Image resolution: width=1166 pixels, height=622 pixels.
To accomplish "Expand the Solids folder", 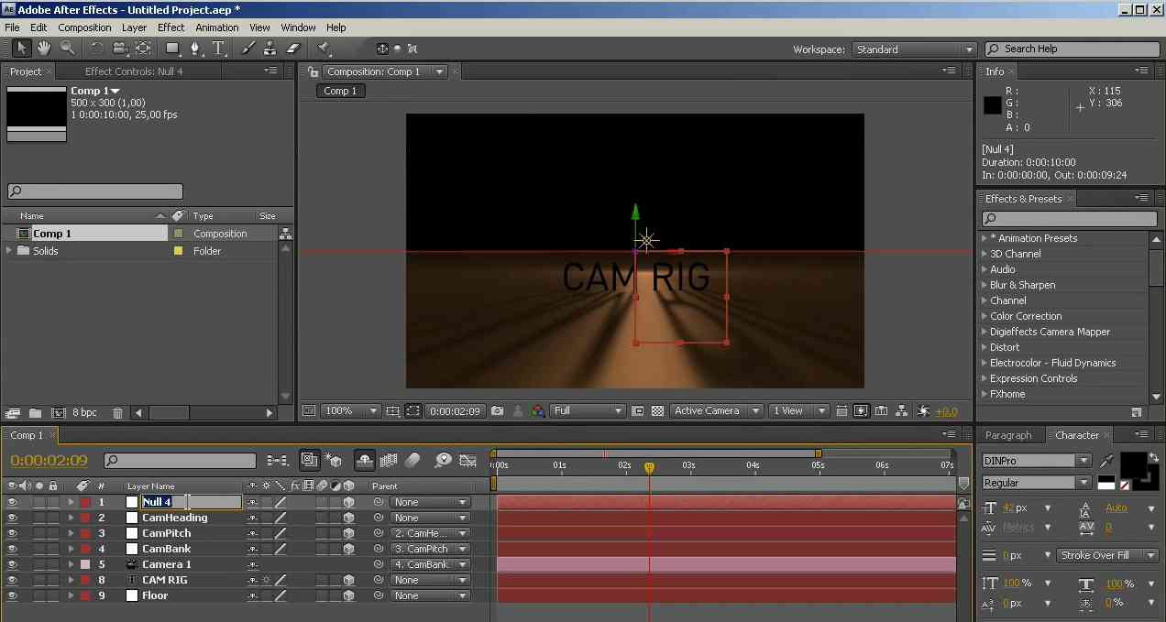I will (10, 251).
